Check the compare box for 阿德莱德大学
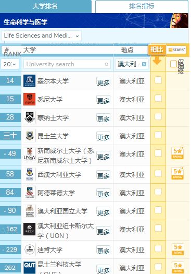Viewport: 191px width, 274px height. pyautogui.click(x=158, y=192)
